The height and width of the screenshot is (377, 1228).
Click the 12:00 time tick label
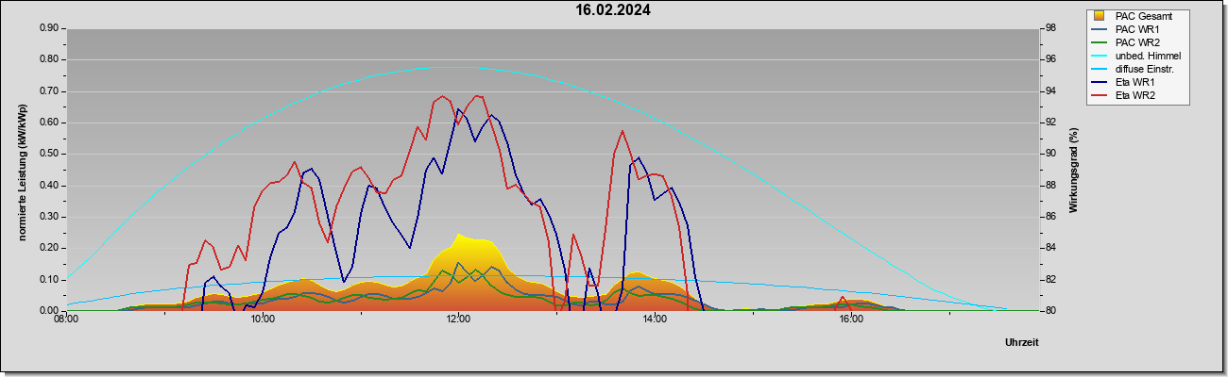click(x=458, y=320)
